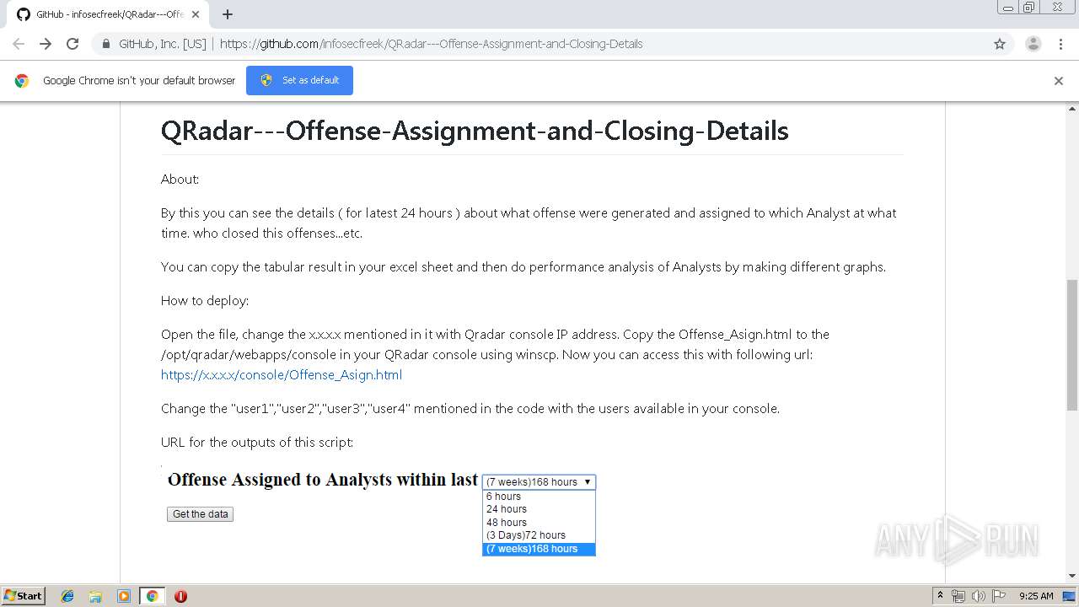
Task: Select the GitHub infosecfreek tab
Action: tap(108, 14)
